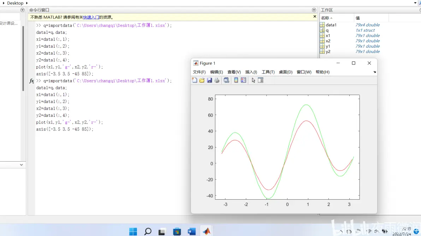Dismiss the MATLAB getting started banner
421x236 pixels.
[x=315, y=16]
